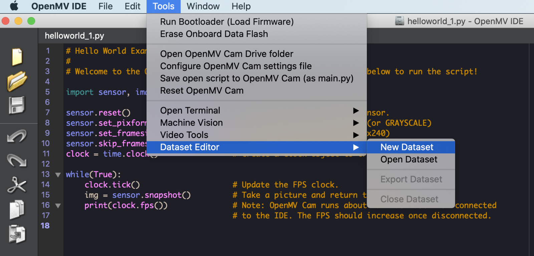This screenshot has height=256, width=534.
Task: Paste with the clipboard icon
Action: pos(17,234)
